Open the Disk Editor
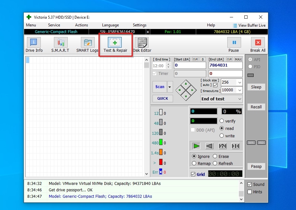This screenshot has width=296, height=210. [x=142, y=45]
